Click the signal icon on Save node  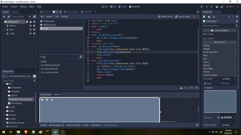click(31, 30)
